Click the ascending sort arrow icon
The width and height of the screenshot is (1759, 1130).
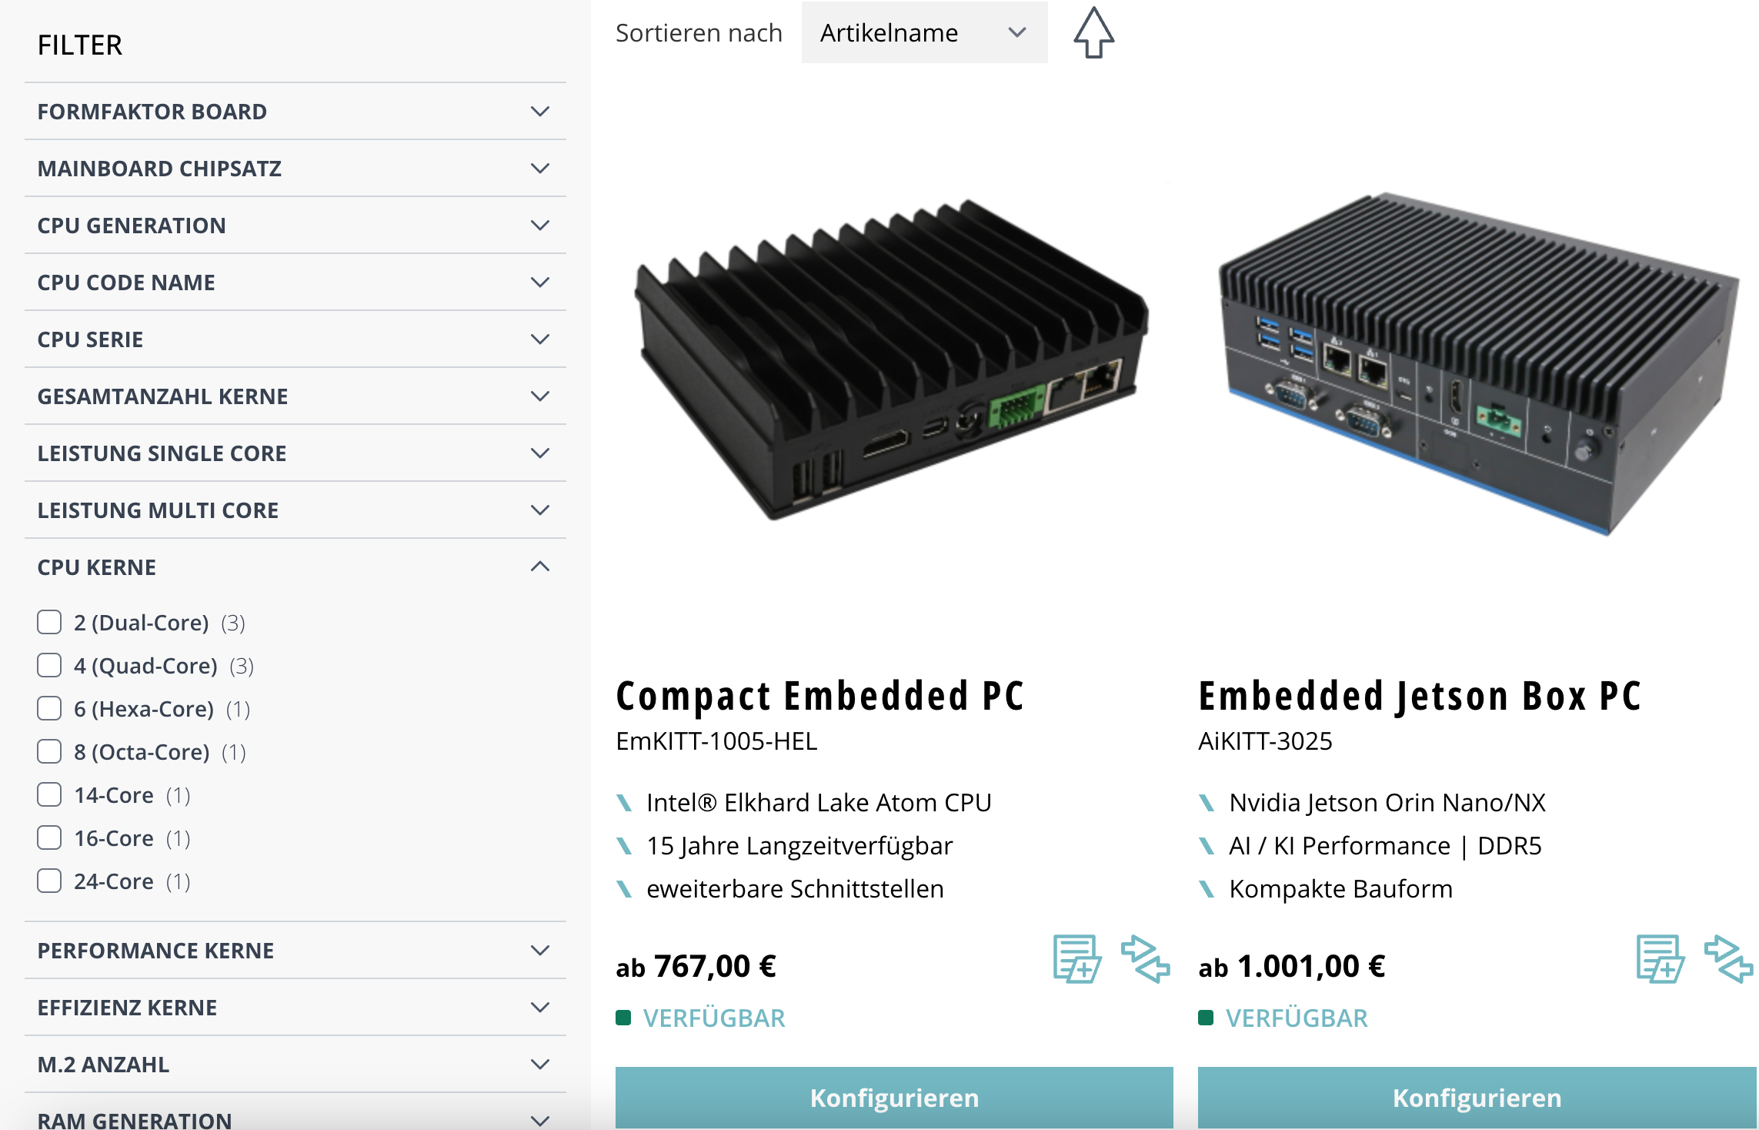pos(1093,33)
